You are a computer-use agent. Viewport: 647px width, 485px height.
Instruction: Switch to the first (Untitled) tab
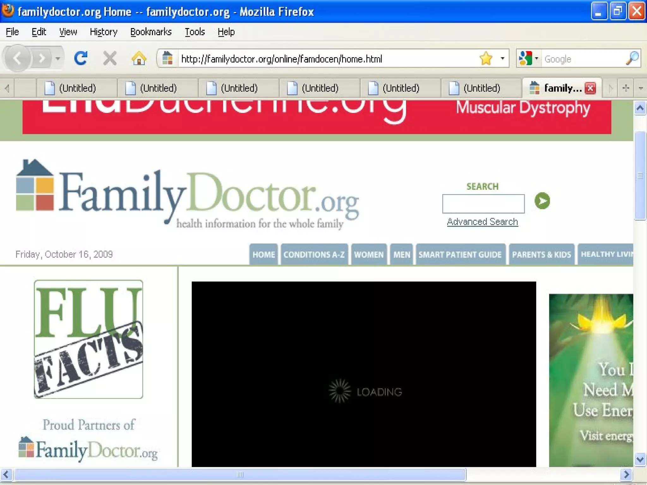pyautogui.click(x=77, y=88)
